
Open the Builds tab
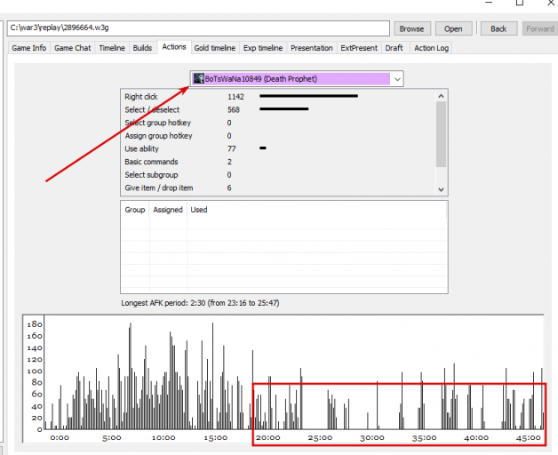click(142, 48)
